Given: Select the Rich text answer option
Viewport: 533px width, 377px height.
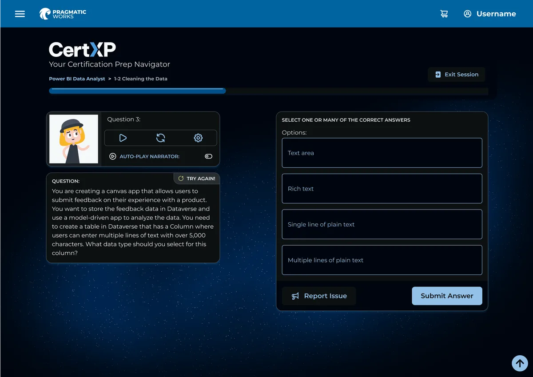Looking at the screenshot, I should coord(382,189).
